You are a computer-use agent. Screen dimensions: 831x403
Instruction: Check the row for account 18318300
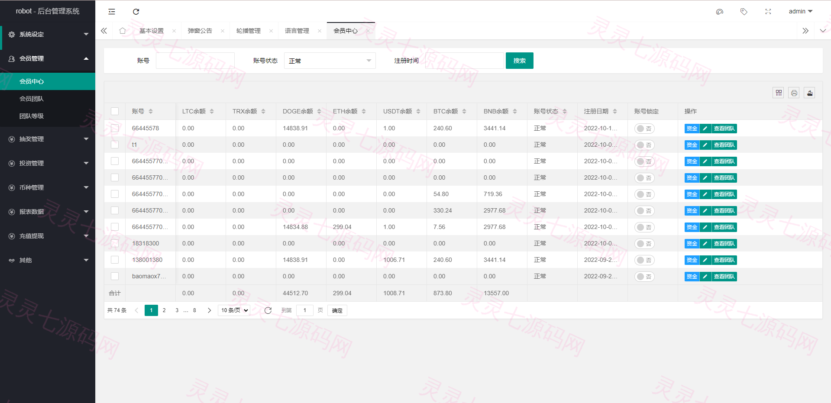click(x=115, y=243)
